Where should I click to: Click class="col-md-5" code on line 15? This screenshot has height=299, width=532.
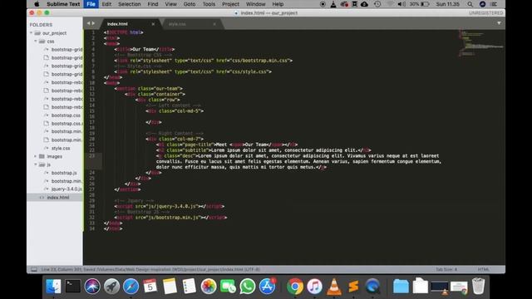(180, 111)
